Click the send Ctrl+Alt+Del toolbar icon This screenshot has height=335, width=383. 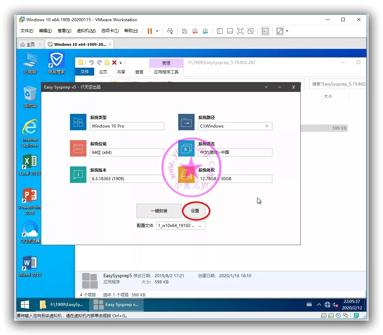coord(170,31)
